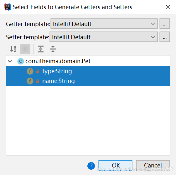Toggle the show classes icon in toolbar
This screenshot has width=176, height=175.
point(25,49)
